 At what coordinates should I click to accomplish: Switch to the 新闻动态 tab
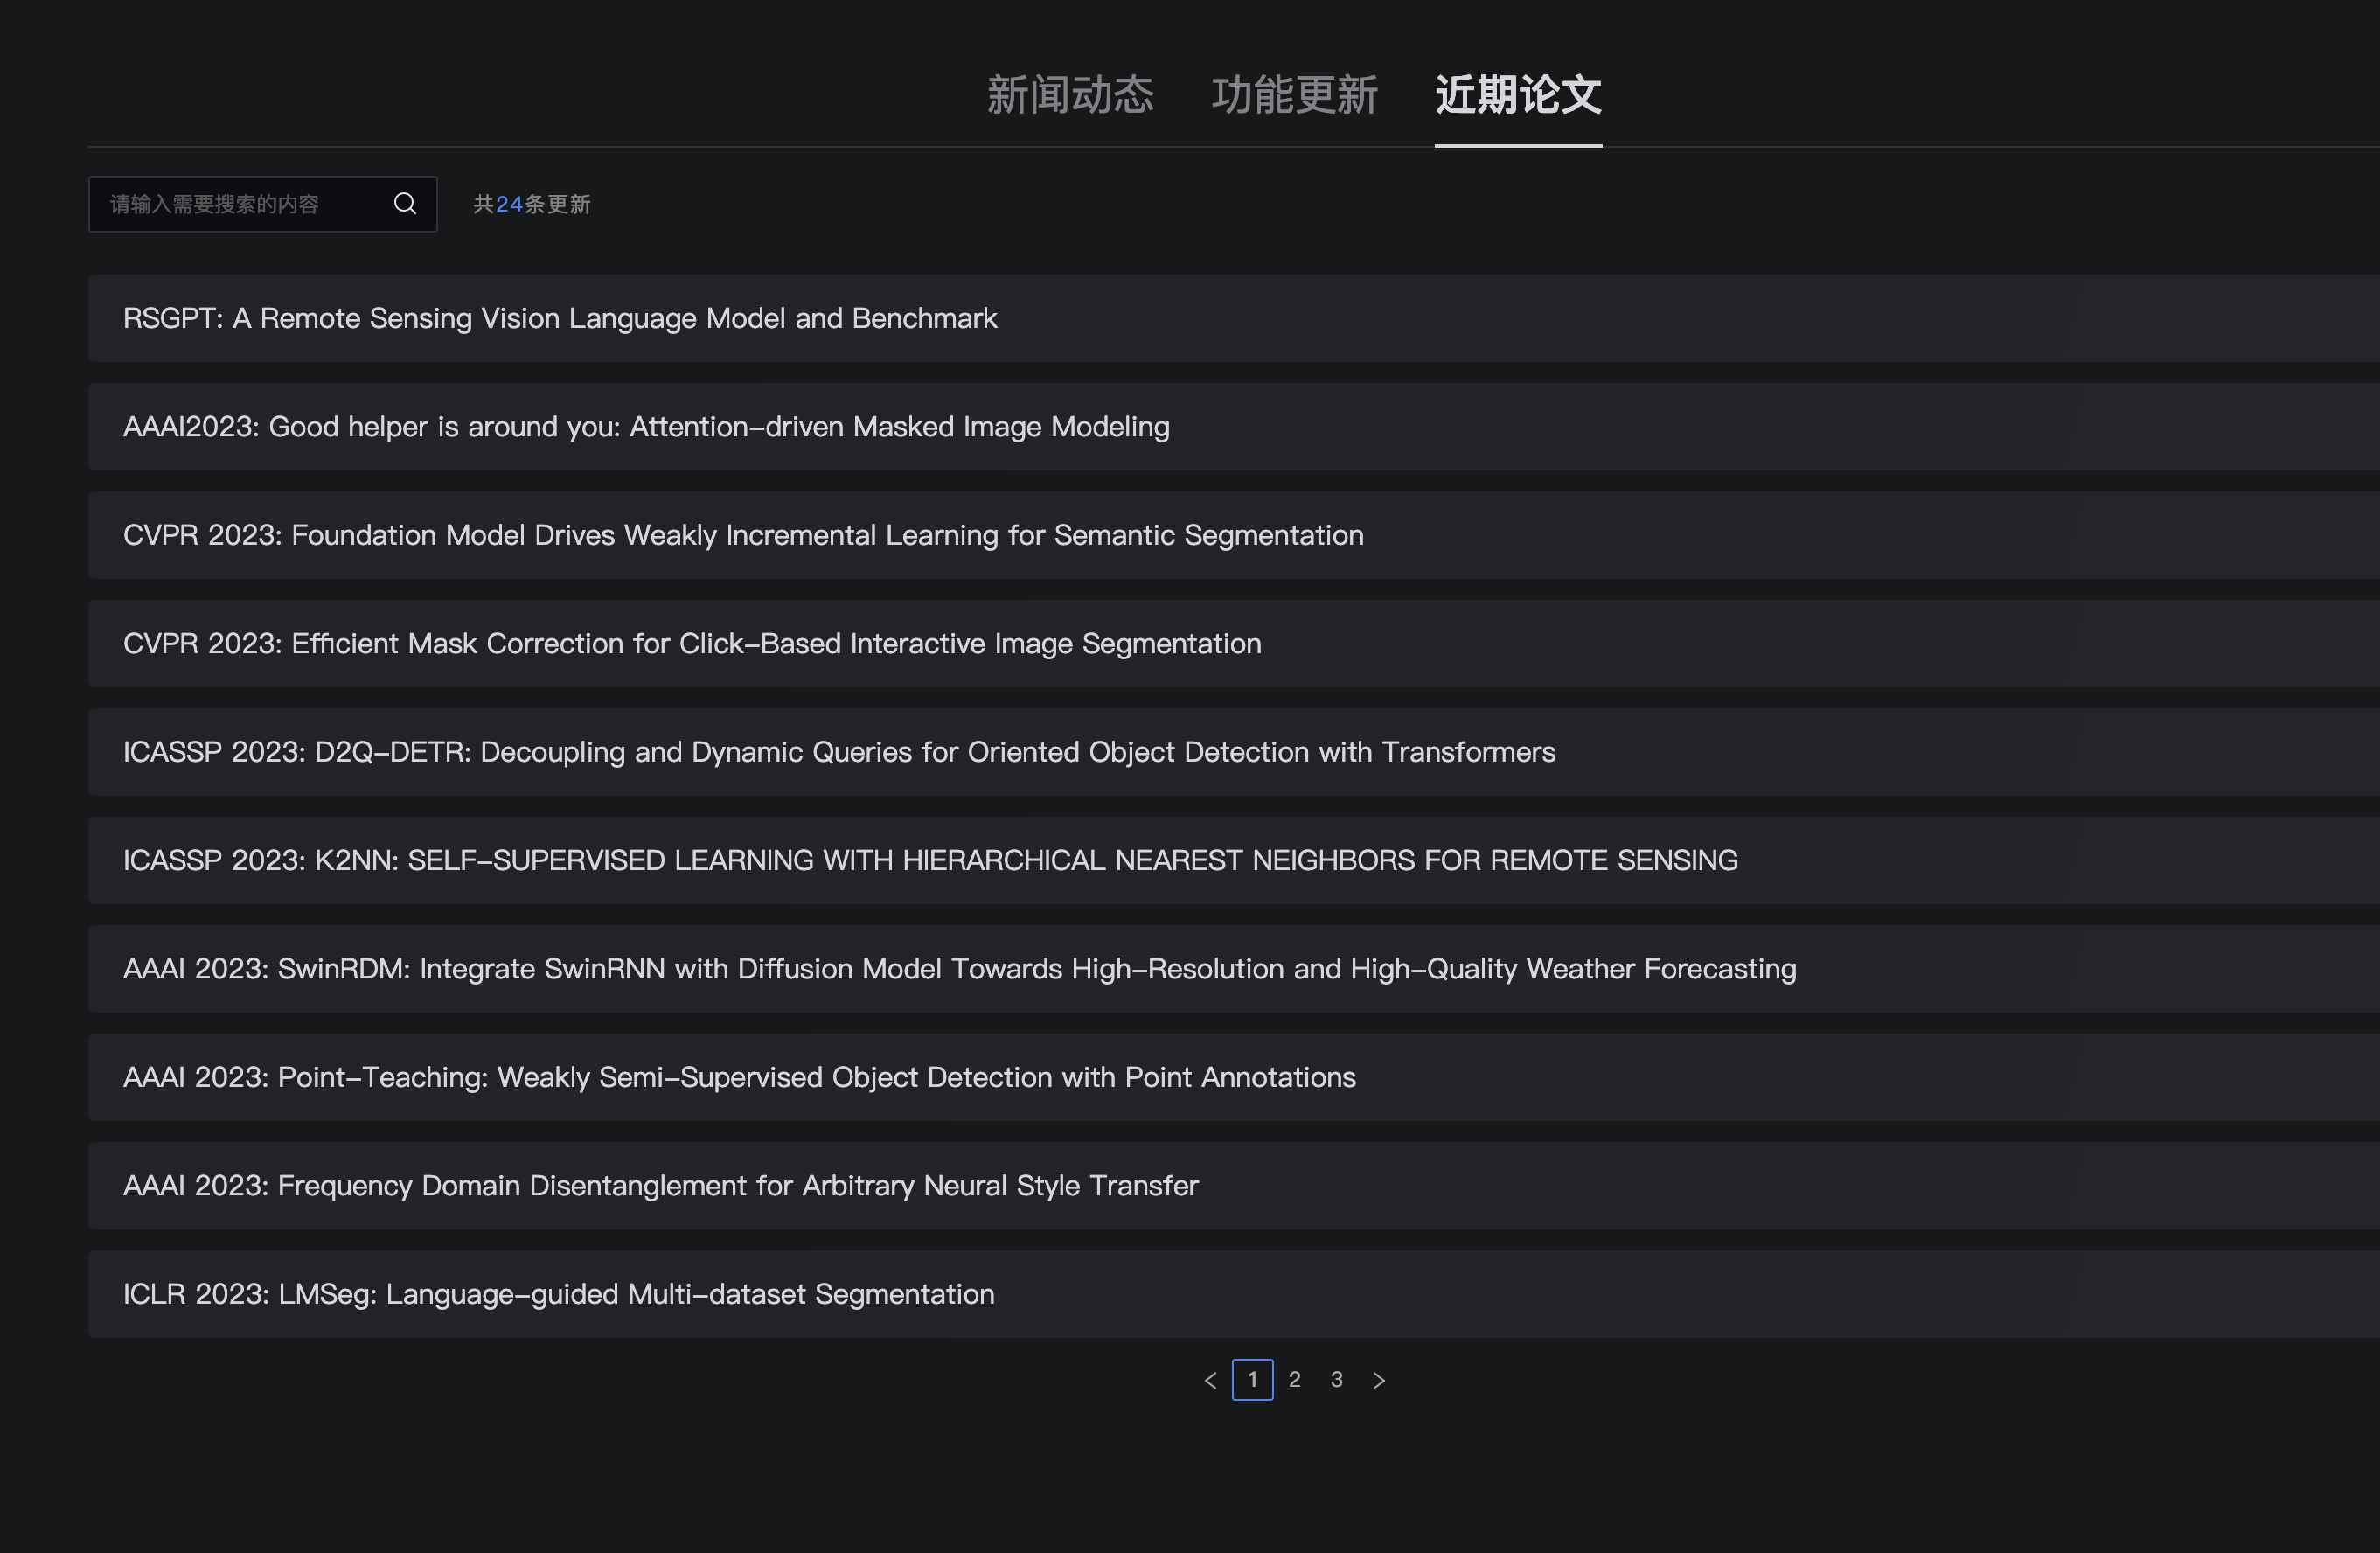point(1070,95)
